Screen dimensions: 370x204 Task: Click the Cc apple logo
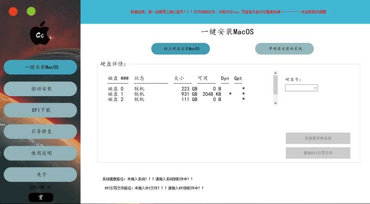(40, 33)
